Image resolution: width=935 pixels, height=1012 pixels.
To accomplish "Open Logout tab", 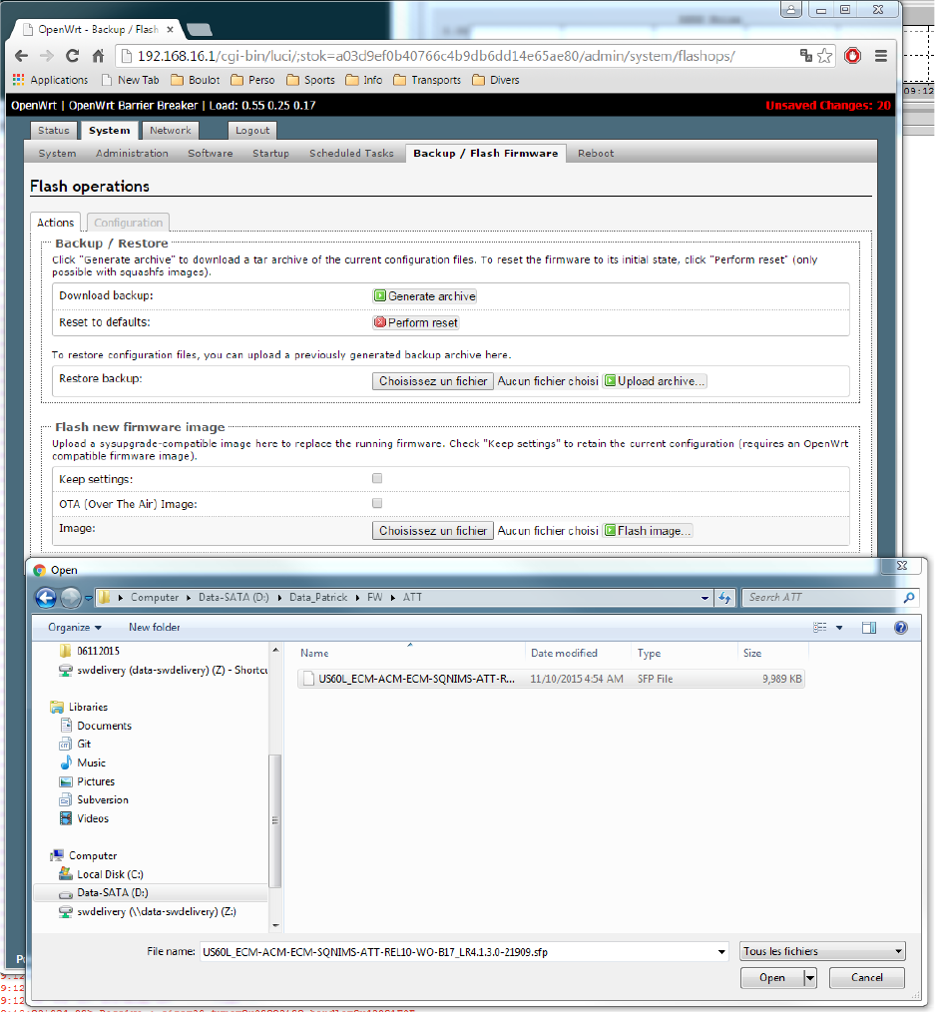I will coord(252,131).
